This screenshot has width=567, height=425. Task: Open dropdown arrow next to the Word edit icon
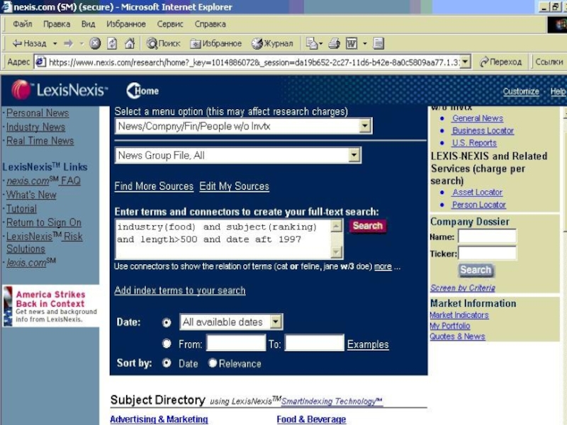coord(365,44)
